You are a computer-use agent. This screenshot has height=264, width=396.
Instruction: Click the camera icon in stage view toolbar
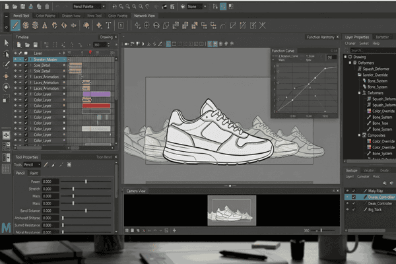coord(127,44)
